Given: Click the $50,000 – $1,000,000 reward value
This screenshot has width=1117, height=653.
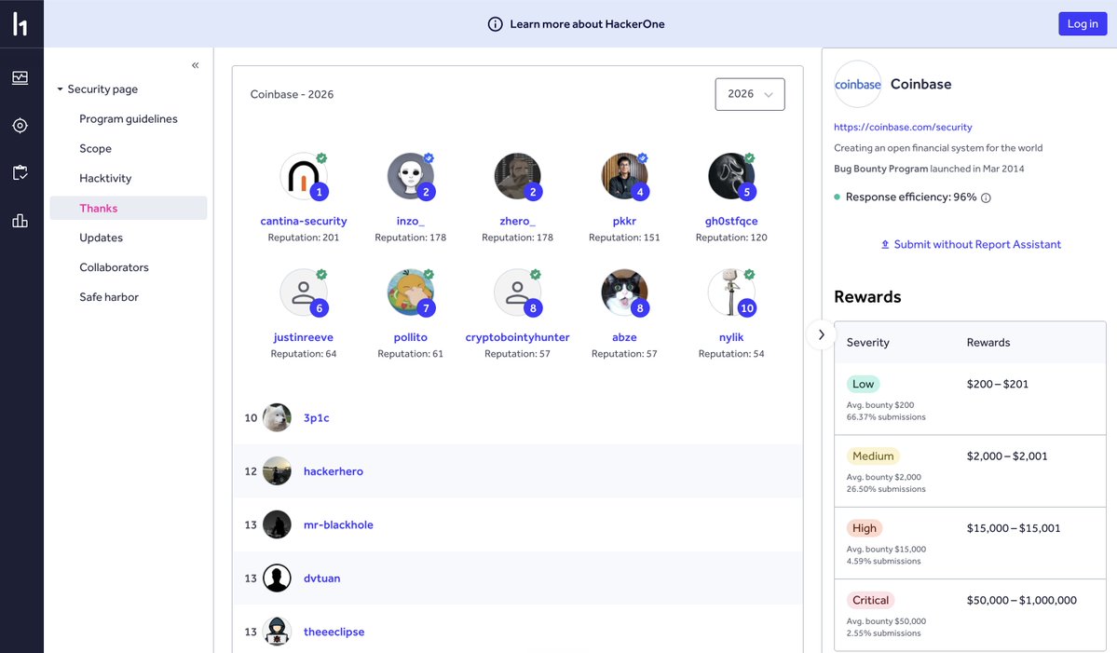Looking at the screenshot, I should [1022, 600].
